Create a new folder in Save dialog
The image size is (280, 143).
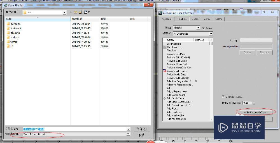coord(80,12)
